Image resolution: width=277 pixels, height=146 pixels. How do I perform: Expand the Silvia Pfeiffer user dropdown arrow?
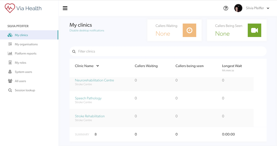[x=268, y=8]
